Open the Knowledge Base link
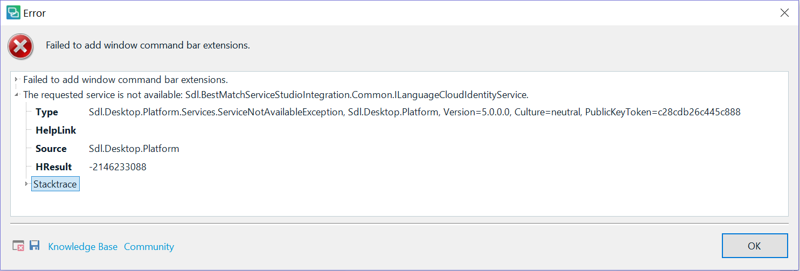Viewport: 800px width, 271px height. tap(83, 247)
